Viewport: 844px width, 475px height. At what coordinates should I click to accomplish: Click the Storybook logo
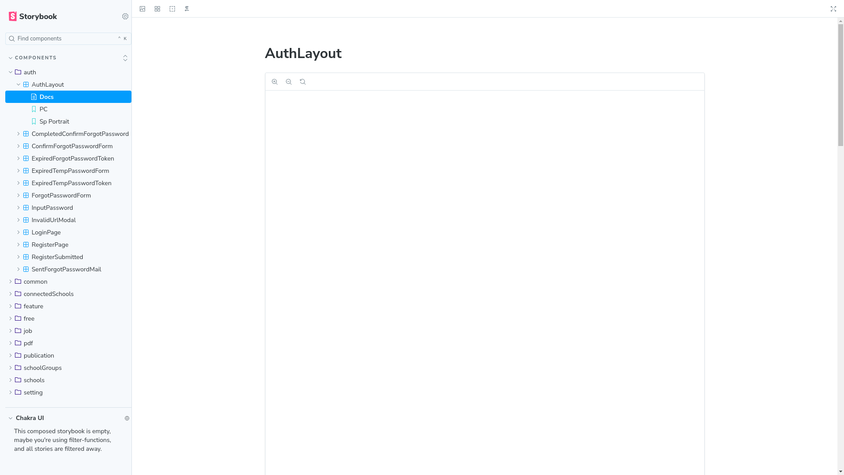click(x=33, y=16)
